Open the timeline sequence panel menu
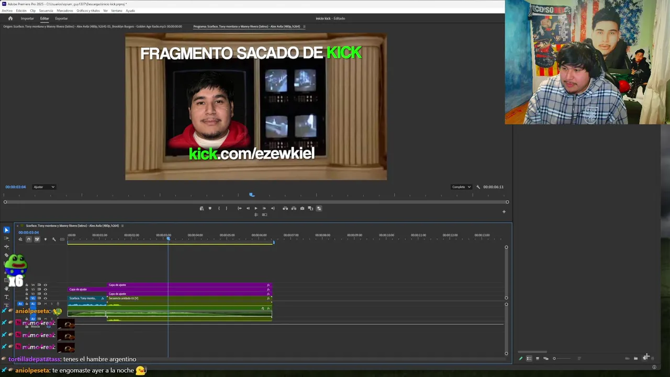 (x=122, y=226)
